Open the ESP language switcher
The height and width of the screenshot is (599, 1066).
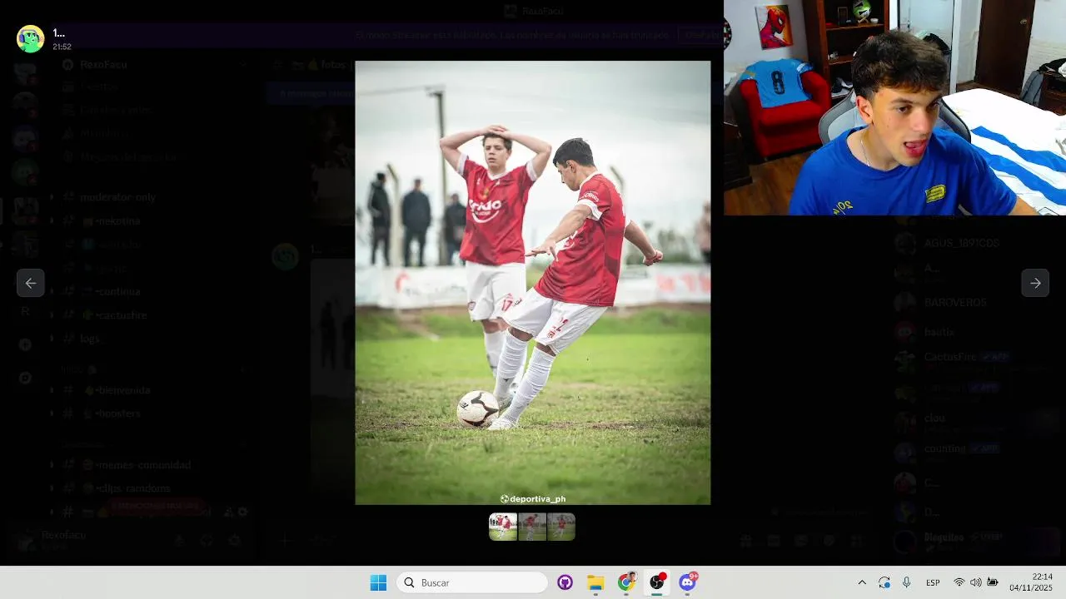(x=934, y=582)
